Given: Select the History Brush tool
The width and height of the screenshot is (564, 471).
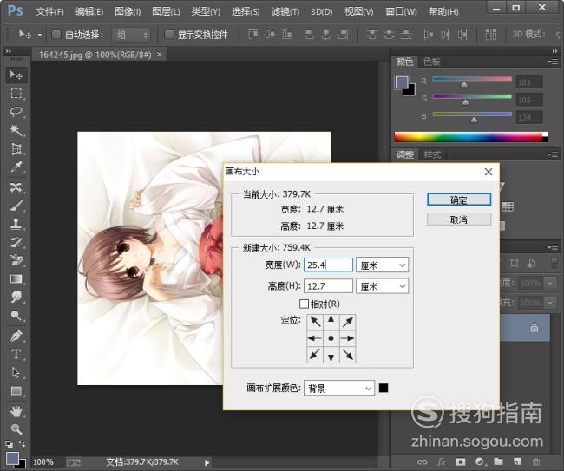Looking at the screenshot, I should 16,242.
